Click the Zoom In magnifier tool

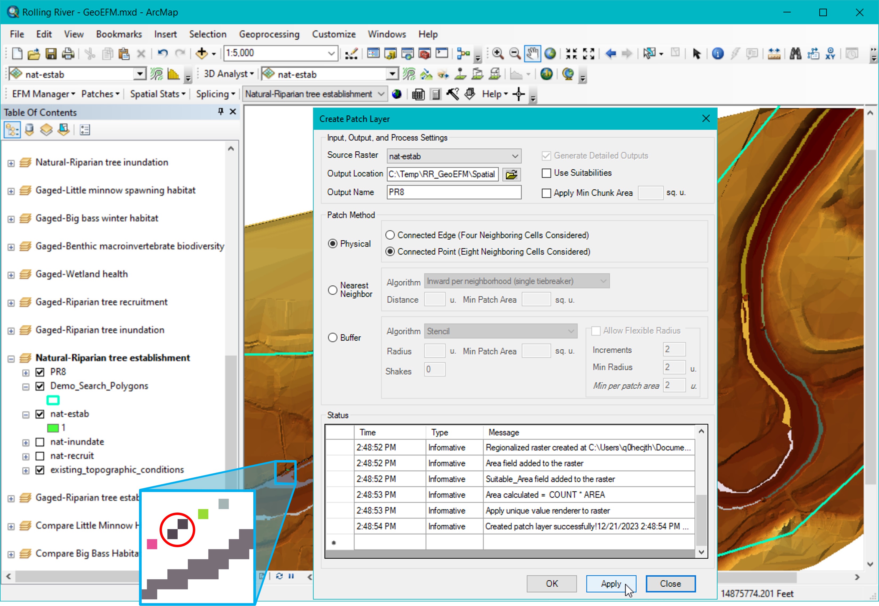pos(497,54)
